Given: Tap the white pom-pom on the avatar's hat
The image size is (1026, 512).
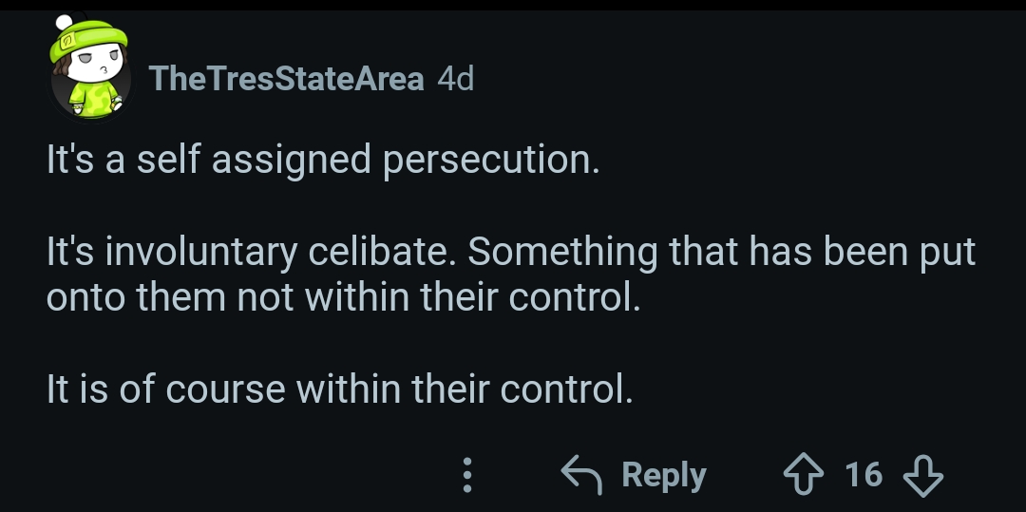Looking at the screenshot, I should 65,21.
